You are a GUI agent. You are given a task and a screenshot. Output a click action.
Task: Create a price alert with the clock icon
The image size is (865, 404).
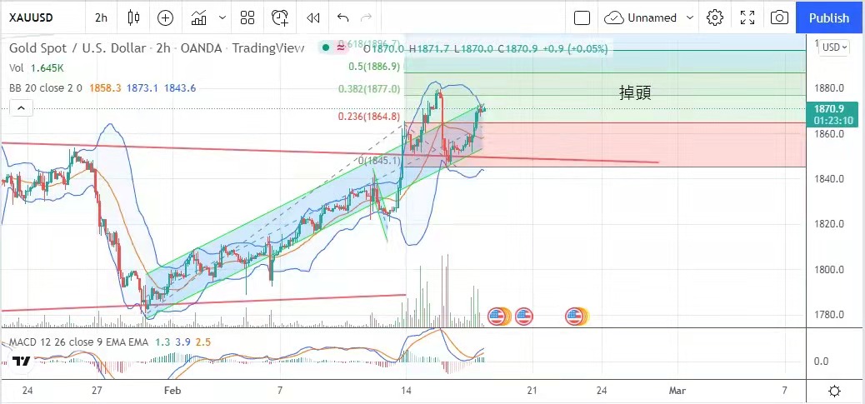point(280,17)
